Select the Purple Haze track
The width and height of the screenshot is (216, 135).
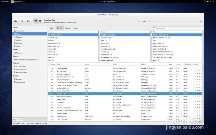click(125, 99)
